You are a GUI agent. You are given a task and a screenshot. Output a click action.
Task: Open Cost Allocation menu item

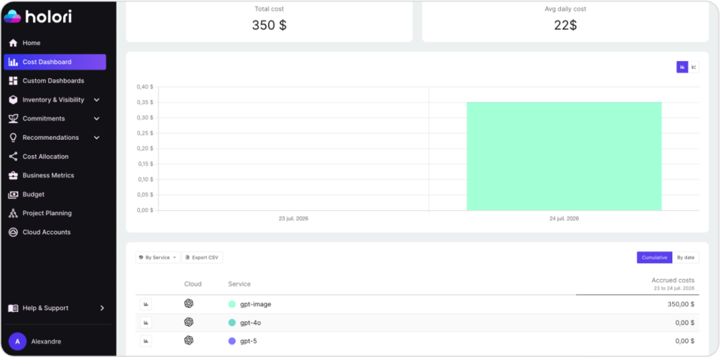click(55, 157)
